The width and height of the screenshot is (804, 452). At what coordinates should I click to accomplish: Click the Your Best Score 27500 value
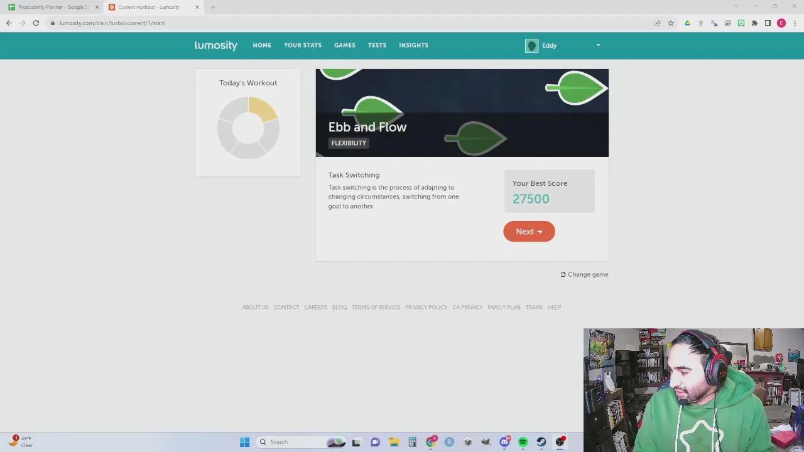(531, 199)
